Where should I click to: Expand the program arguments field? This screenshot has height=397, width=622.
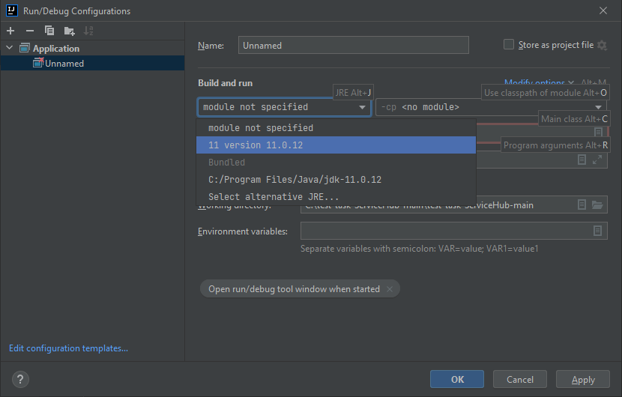click(597, 160)
